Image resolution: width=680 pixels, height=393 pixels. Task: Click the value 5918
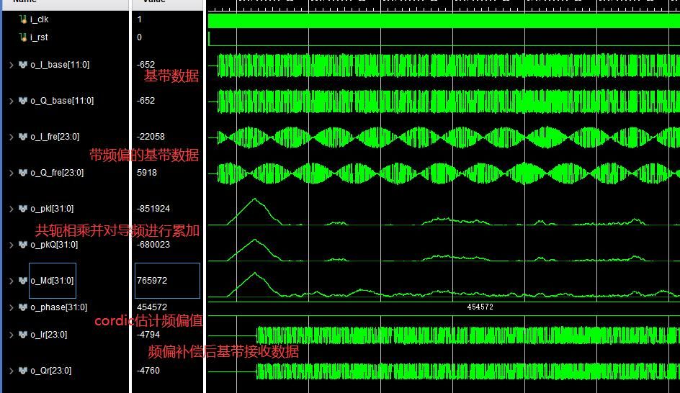146,173
